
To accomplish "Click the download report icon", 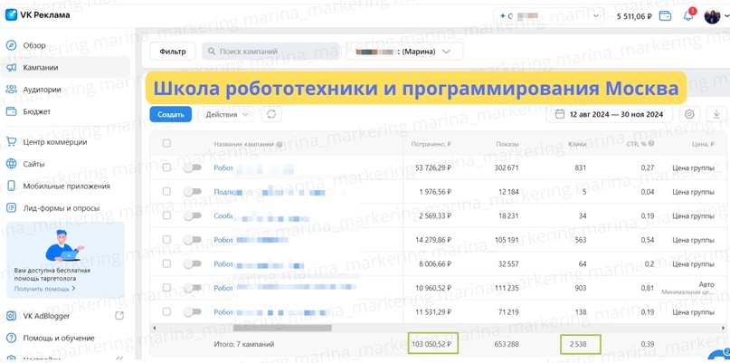I will point(716,114).
